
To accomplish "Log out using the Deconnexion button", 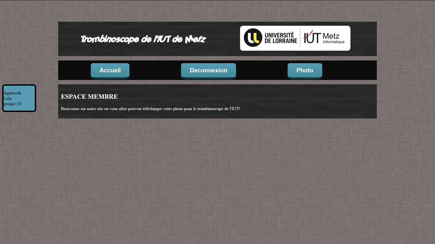I will click(x=208, y=70).
